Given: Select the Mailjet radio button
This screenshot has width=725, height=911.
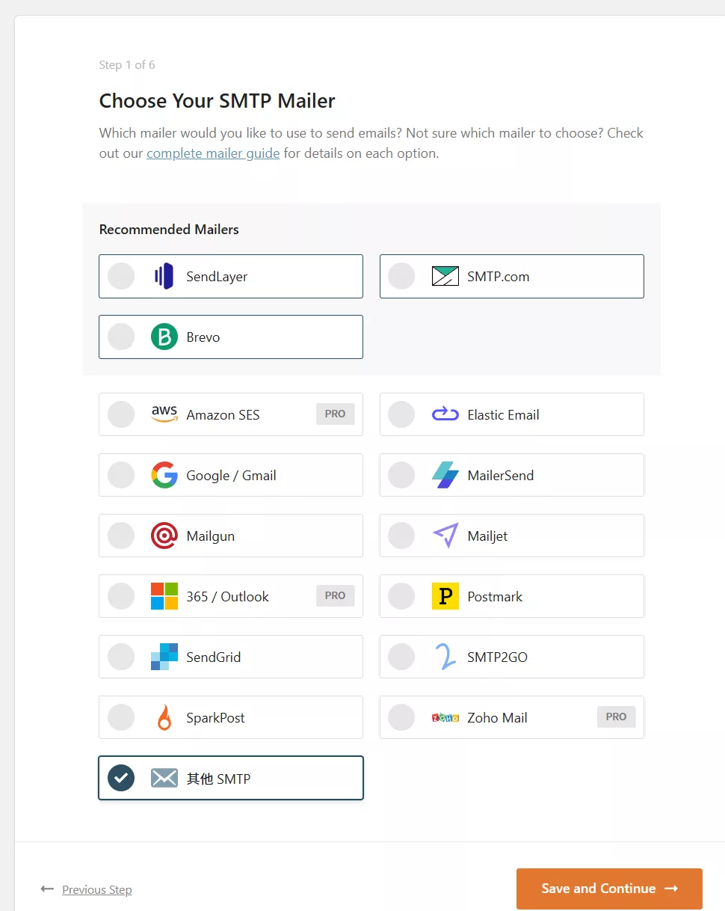Looking at the screenshot, I should tap(401, 536).
